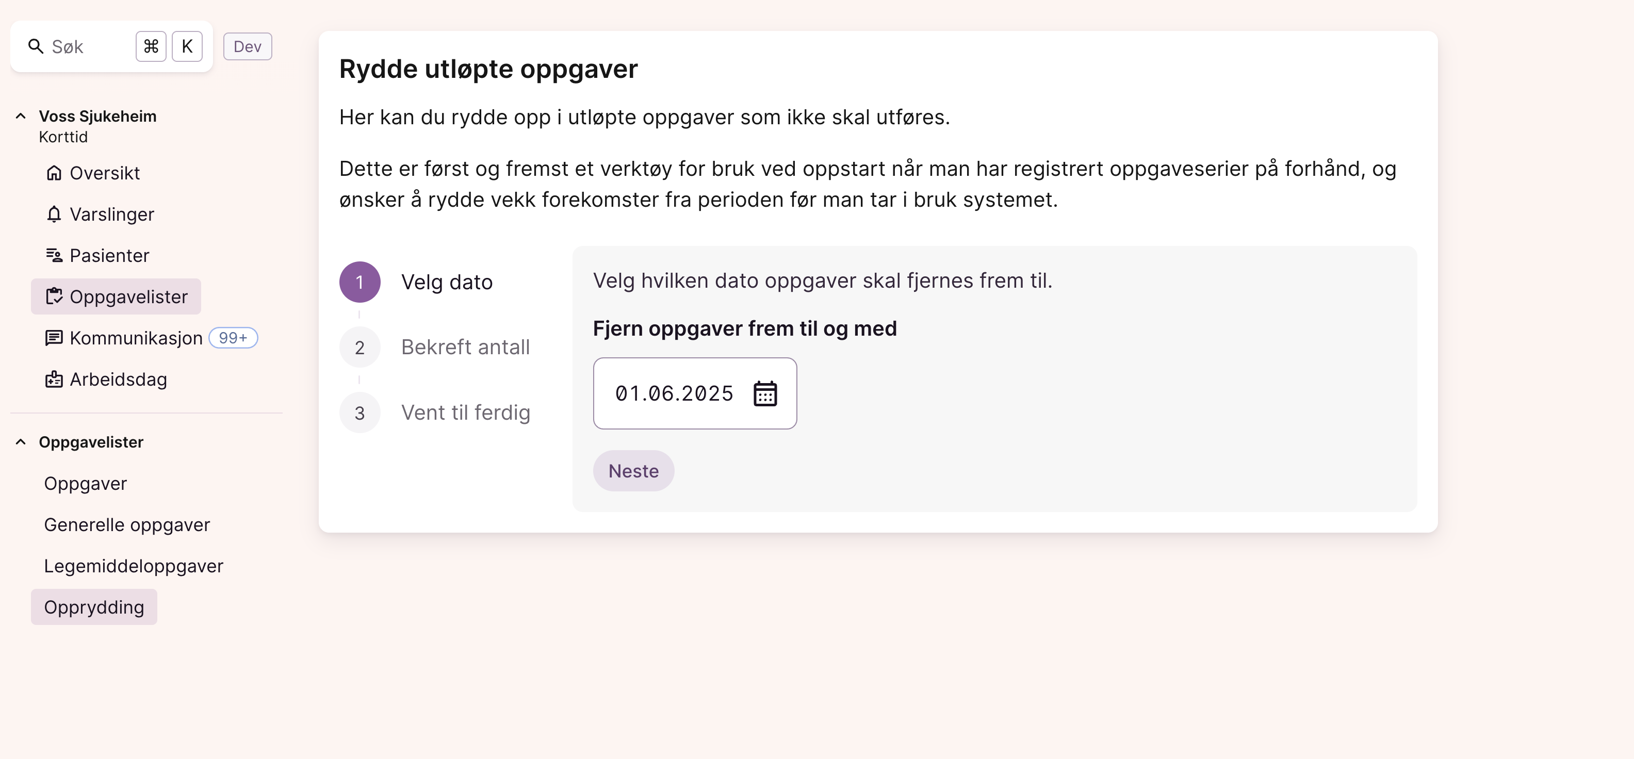Collapse the Voss Sjukeheim section
Image resolution: width=1634 pixels, height=759 pixels.
tap(21, 116)
